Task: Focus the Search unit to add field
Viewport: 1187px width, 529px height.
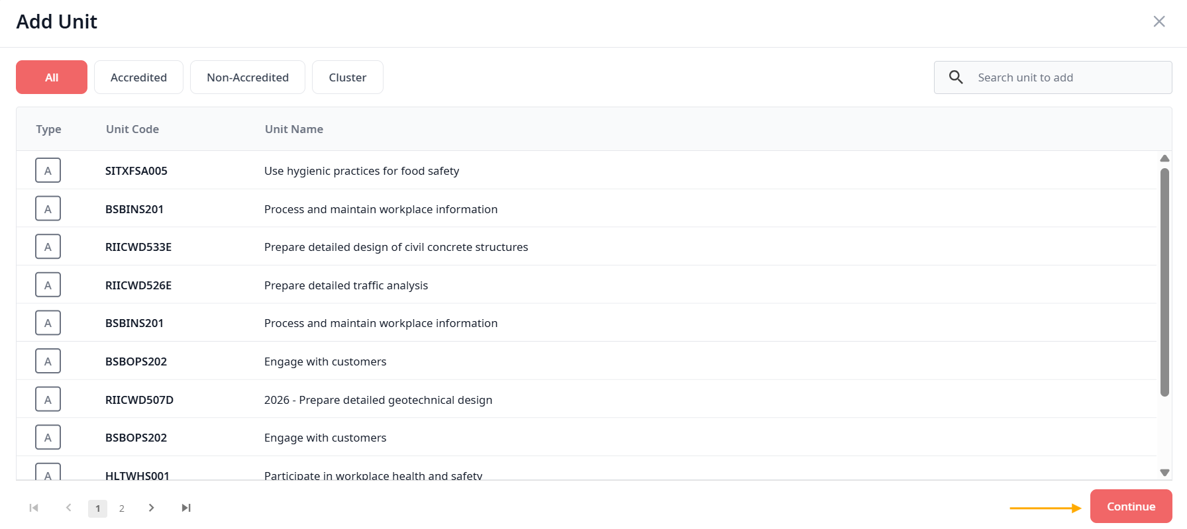Action: (1066, 77)
